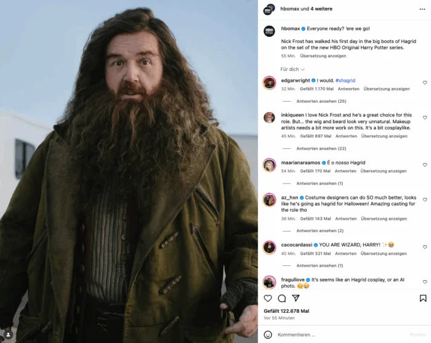The width and height of the screenshot is (431, 343).
Task: Reply to maarianaraamos's comment via Antworten
Action: 345,171
